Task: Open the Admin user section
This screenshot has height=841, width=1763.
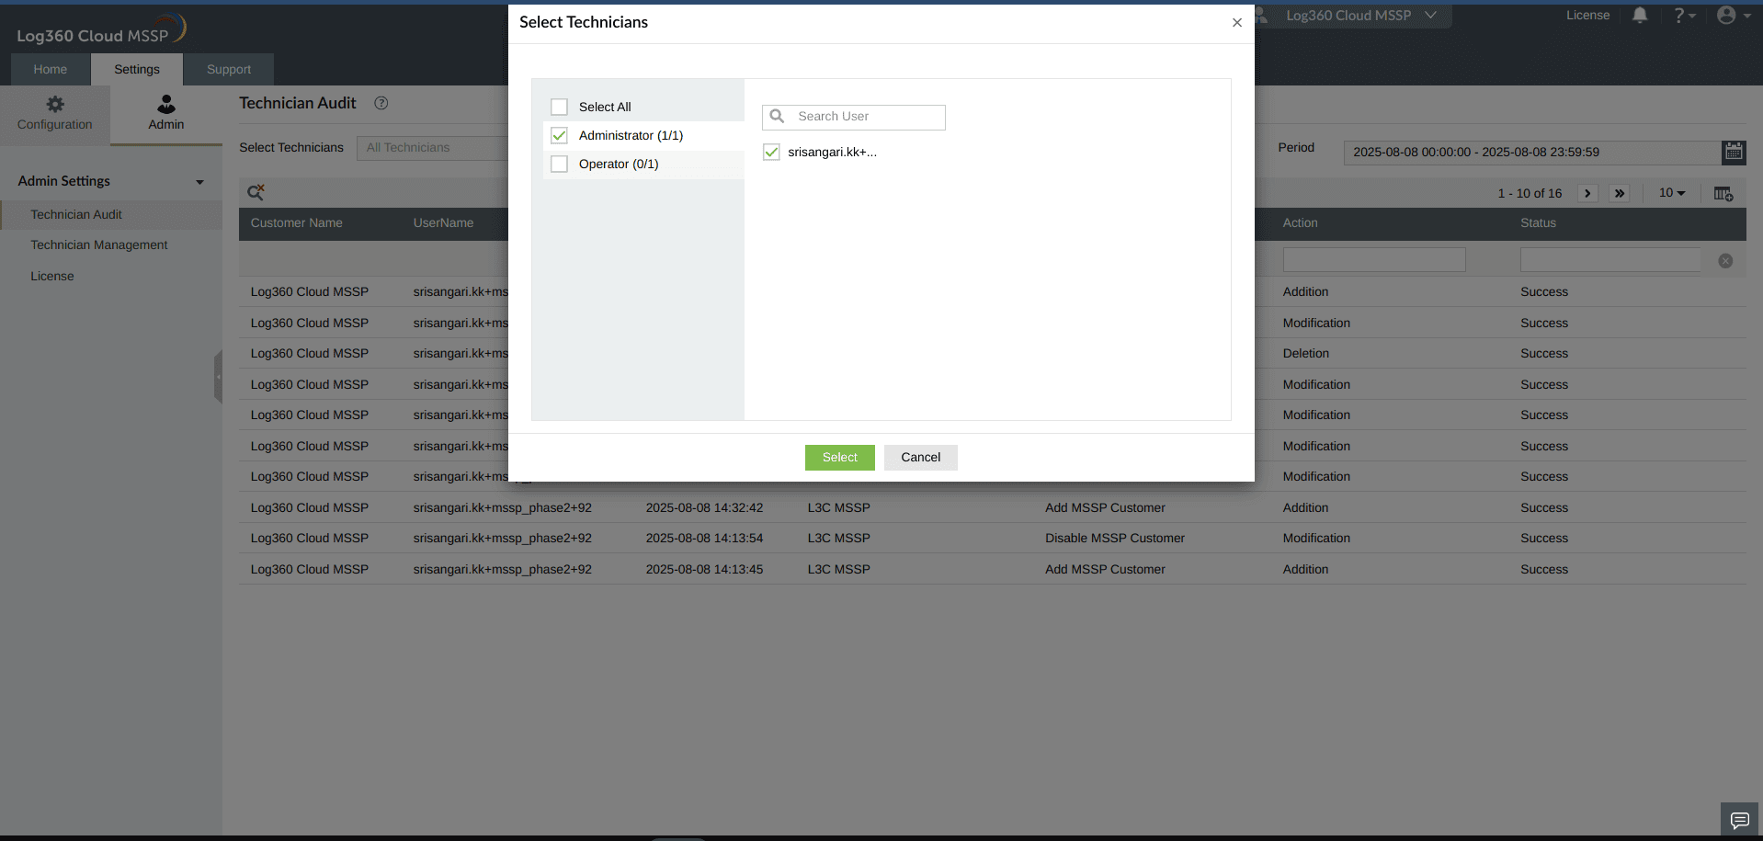Action: click(166, 114)
